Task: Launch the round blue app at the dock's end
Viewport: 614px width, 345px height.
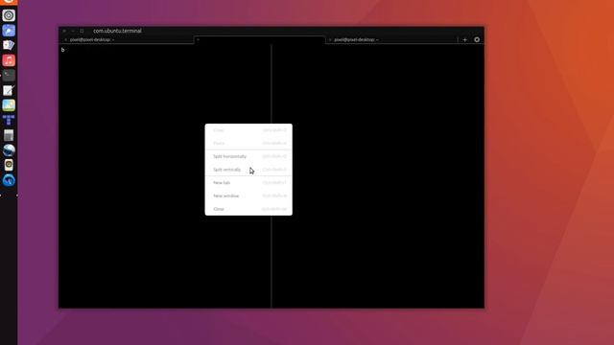Action: click(9, 180)
